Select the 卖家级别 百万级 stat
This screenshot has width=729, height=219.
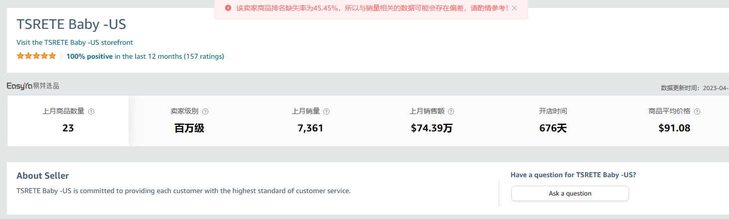[189, 128]
